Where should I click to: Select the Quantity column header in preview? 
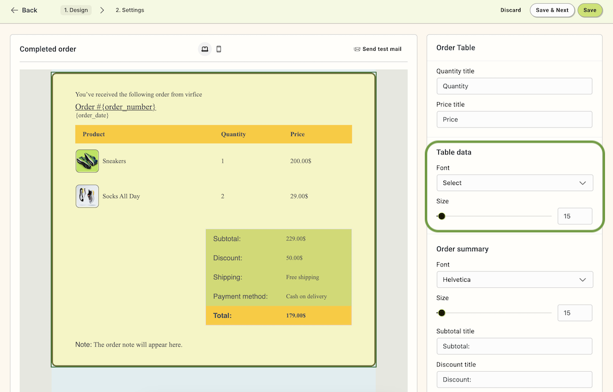(x=234, y=134)
